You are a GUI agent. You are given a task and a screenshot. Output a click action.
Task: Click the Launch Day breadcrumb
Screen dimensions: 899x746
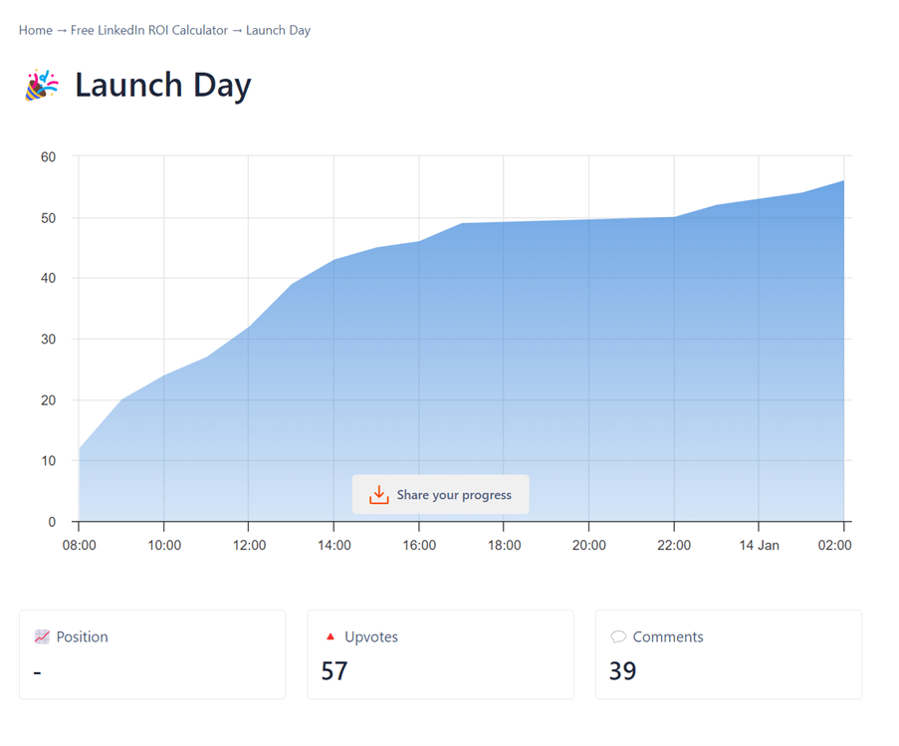point(278,31)
